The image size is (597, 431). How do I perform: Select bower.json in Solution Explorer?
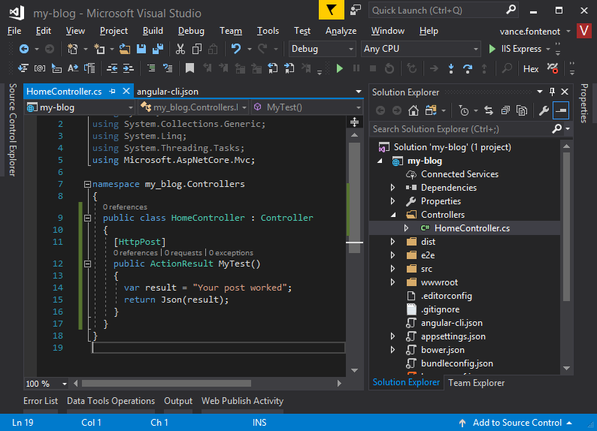click(x=442, y=350)
